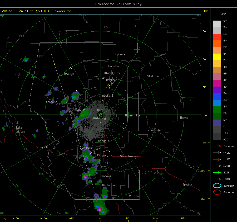Screen dimensions: 237x222
Task: Click the red forecast arrow in legend
Action: pyautogui.click(x=217, y=146)
